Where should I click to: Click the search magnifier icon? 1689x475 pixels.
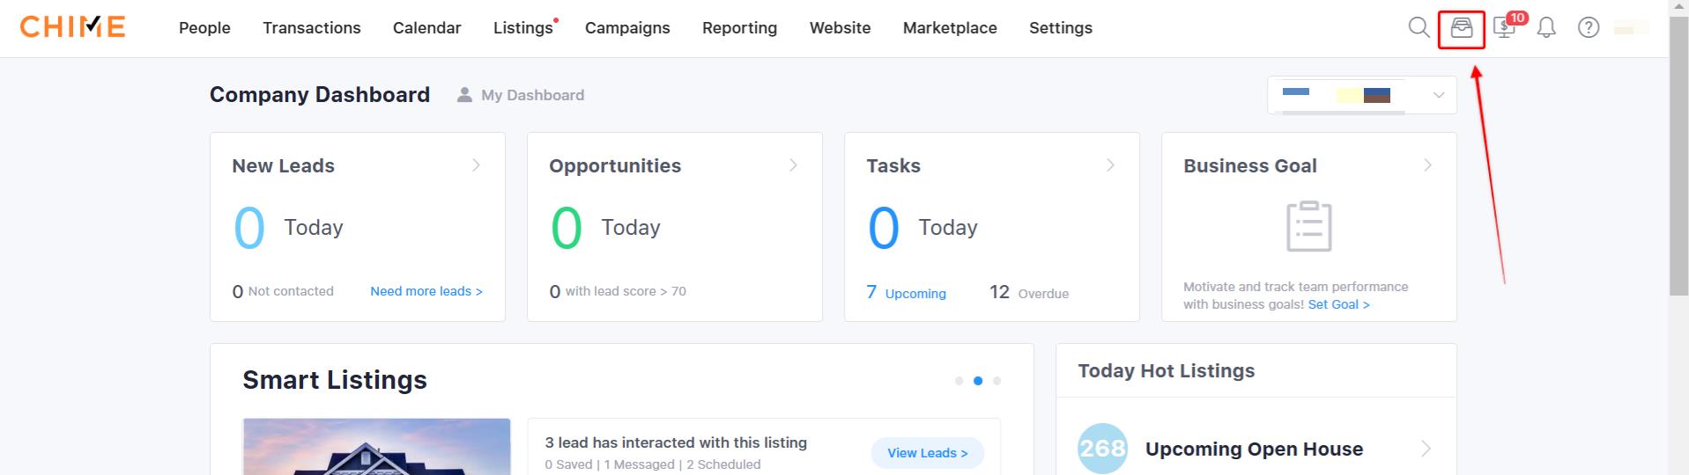[1419, 28]
